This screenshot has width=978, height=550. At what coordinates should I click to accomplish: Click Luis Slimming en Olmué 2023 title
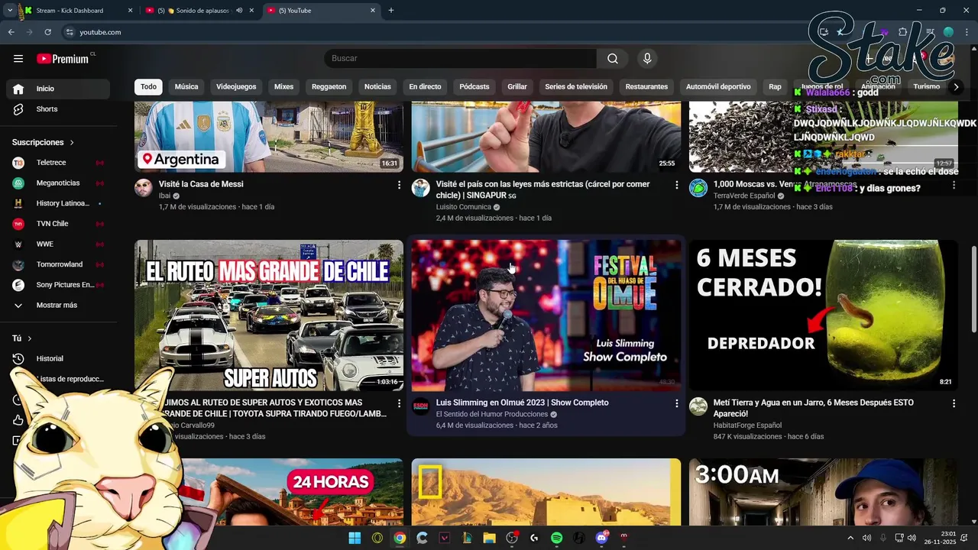(x=523, y=403)
